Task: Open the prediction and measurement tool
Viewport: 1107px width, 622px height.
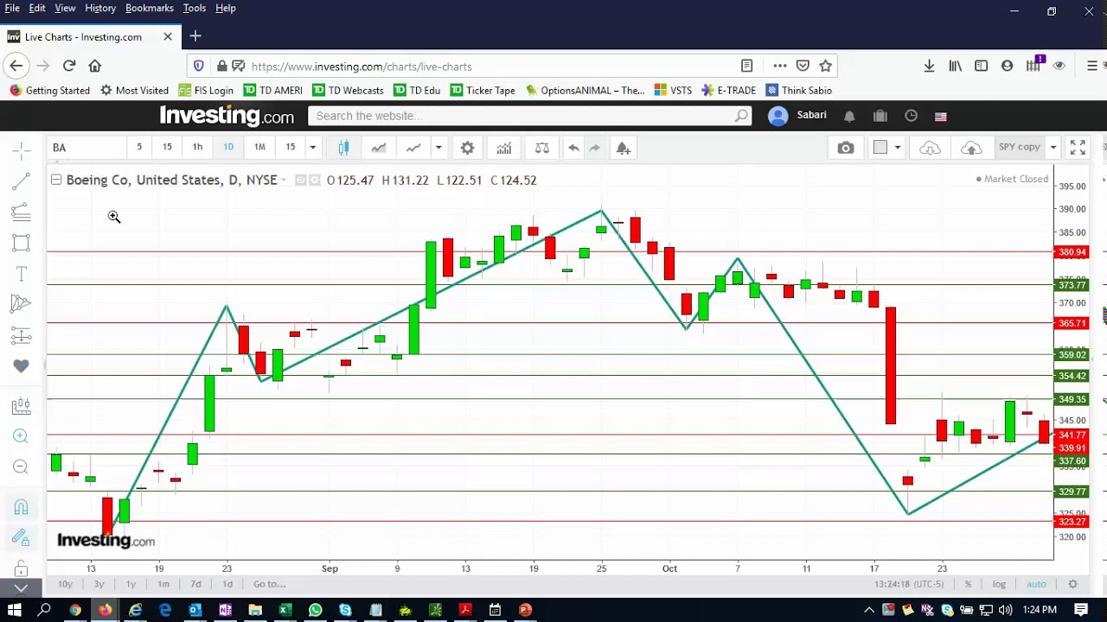Action: pyautogui.click(x=22, y=335)
